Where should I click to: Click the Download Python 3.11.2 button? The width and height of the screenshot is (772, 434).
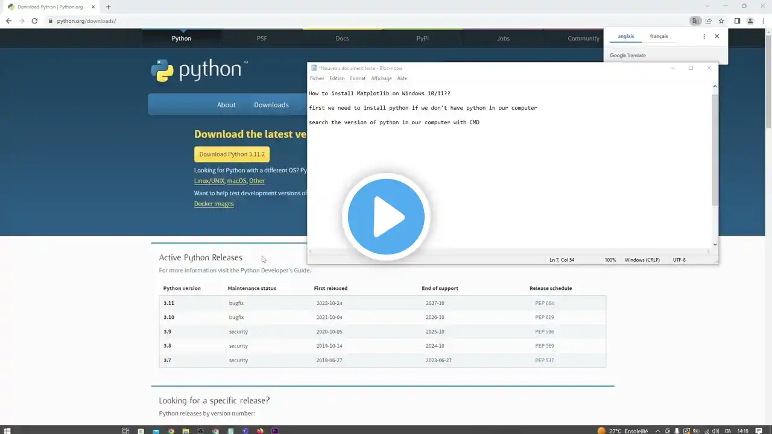coord(232,154)
